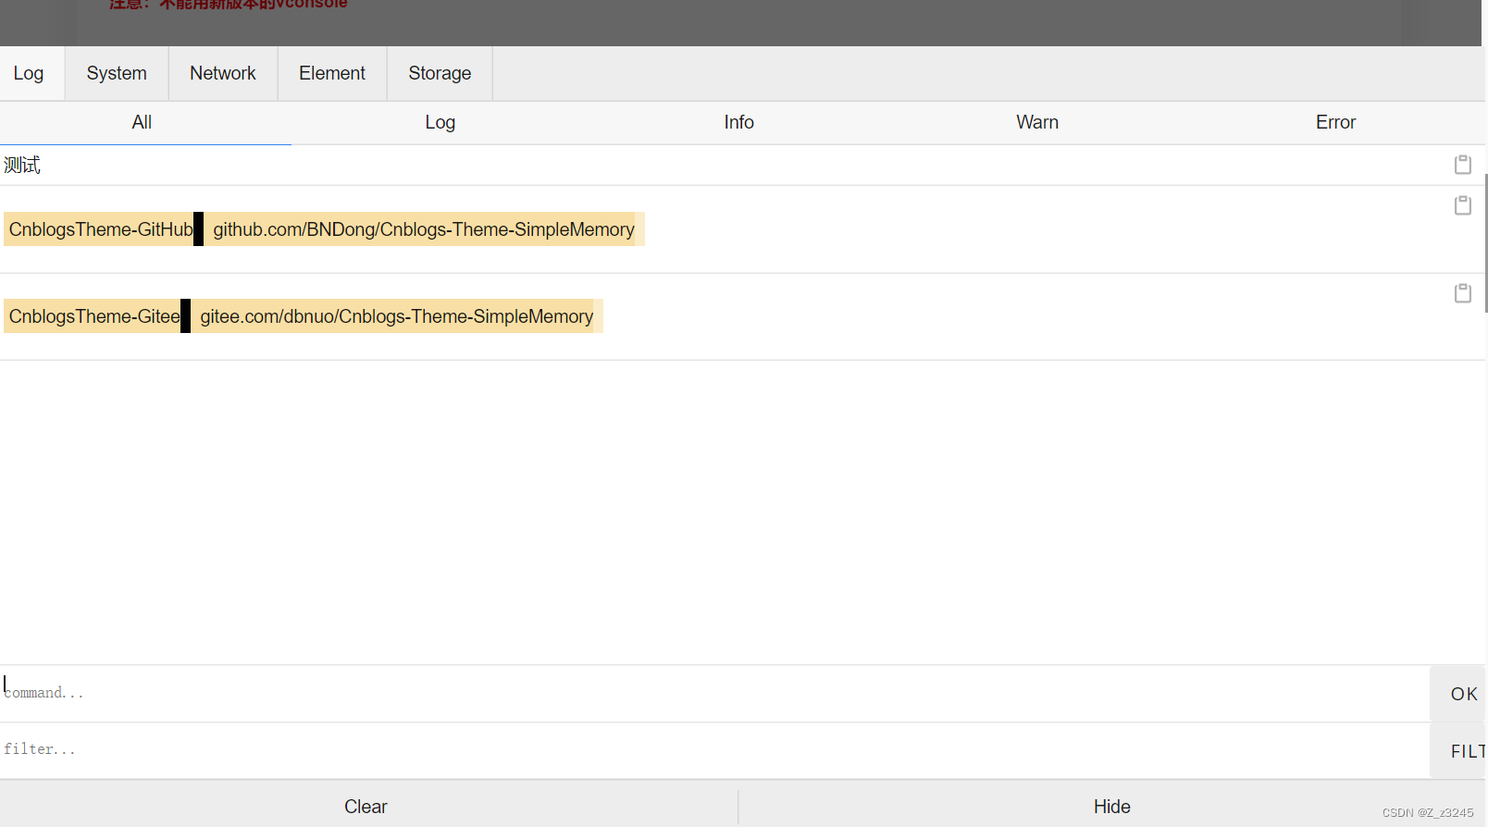Switch to the Network tab
This screenshot has width=1488, height=827.
[223, 73]
